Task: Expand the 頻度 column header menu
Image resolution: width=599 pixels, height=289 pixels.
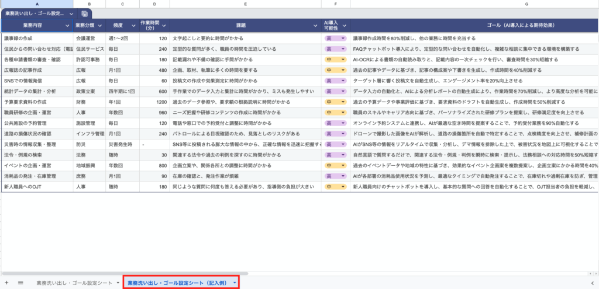Action: pyautogui.click(x=133, y=26)
